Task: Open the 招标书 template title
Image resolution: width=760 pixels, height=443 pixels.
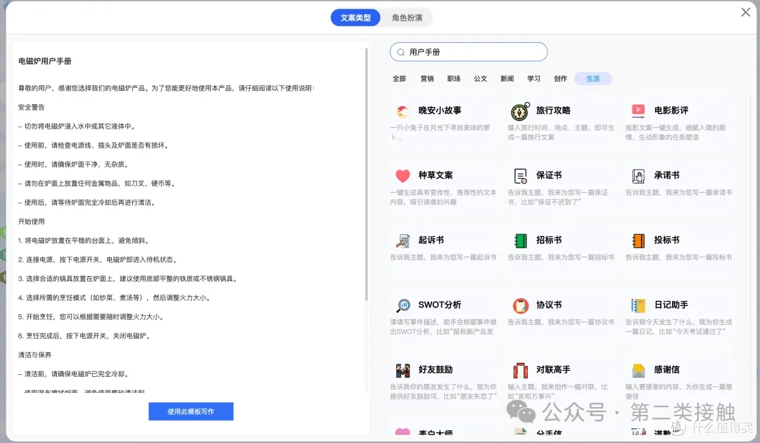Action: tap(549, 240)
